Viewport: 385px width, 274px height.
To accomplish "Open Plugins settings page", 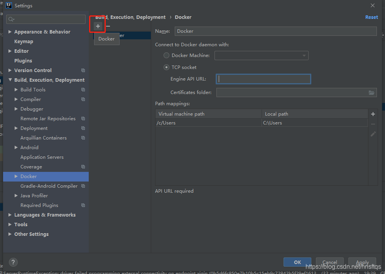I will pos(23,61).
